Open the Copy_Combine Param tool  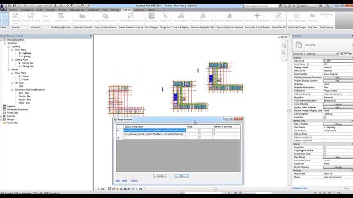click(x=105, y=18)
